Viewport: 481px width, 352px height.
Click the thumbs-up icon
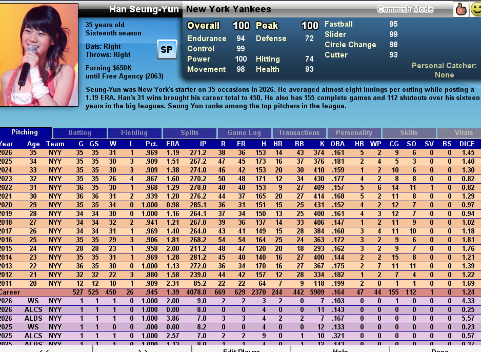pos(461,9)
